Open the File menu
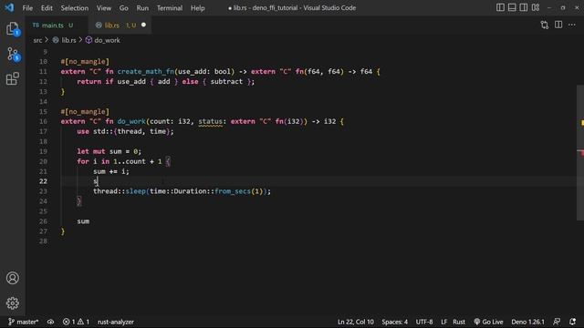The image size is (584, 328). coord(27,8)
